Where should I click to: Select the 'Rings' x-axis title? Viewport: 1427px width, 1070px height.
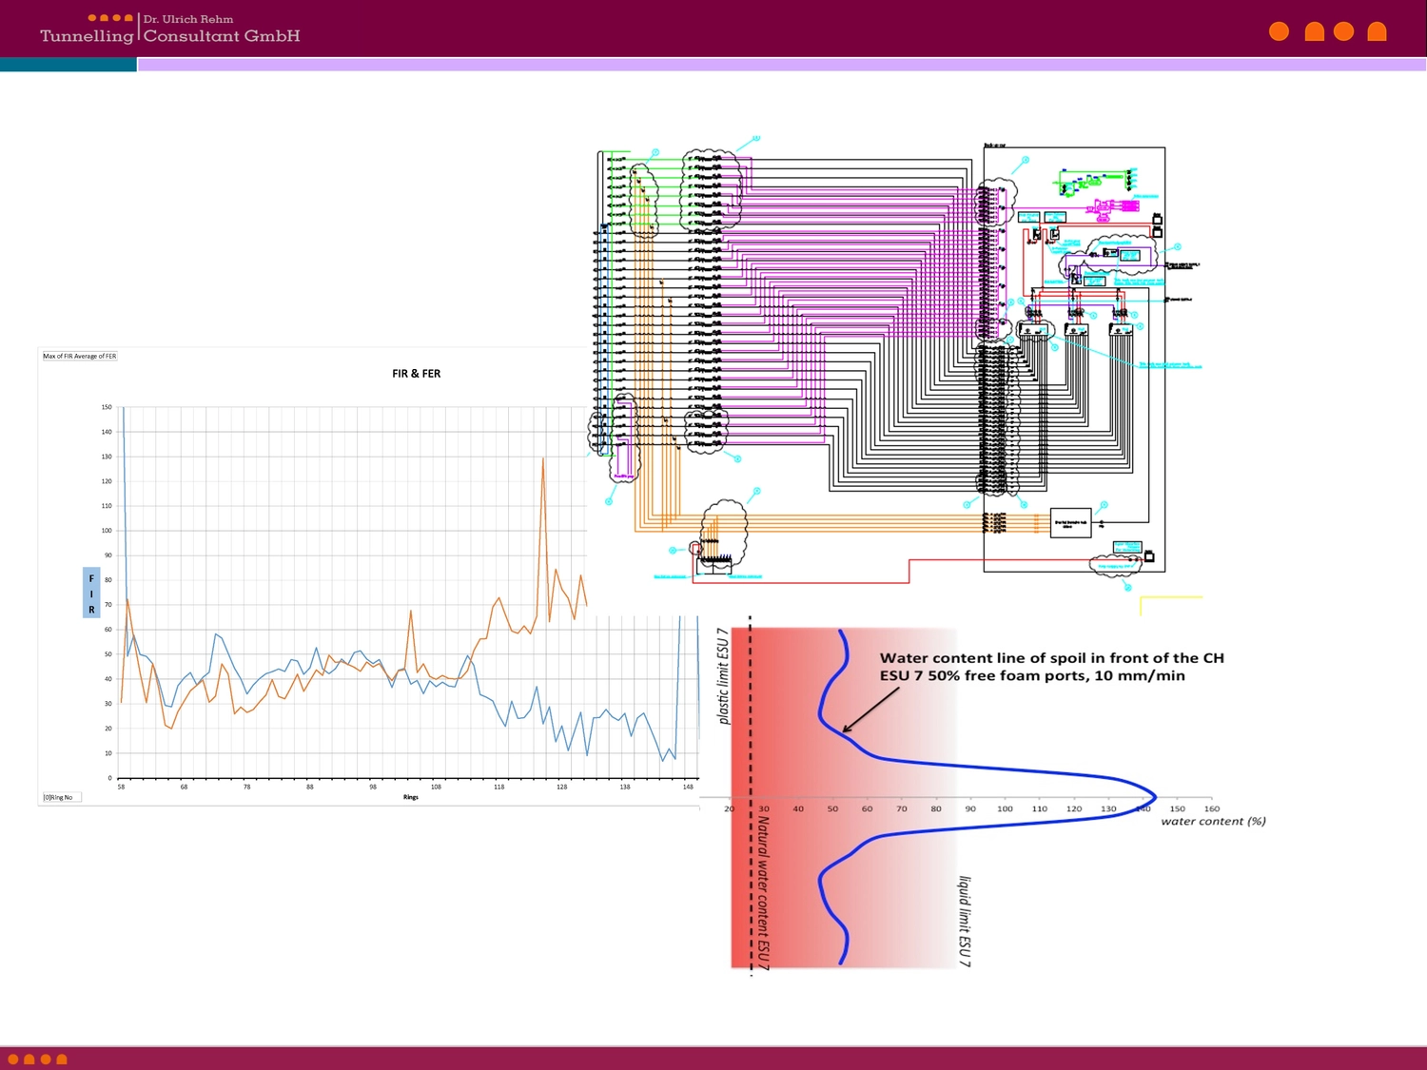411,797
